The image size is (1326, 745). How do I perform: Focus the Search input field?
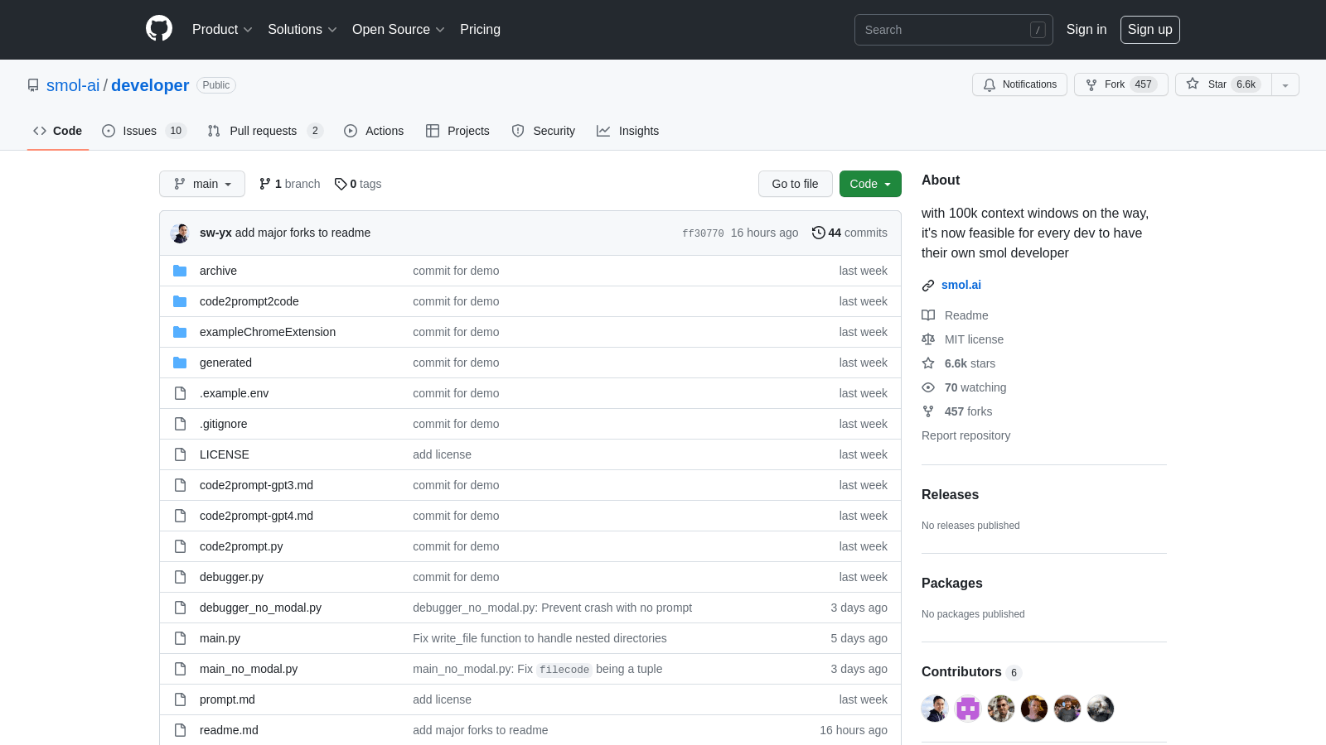click(x=954, y=30)
